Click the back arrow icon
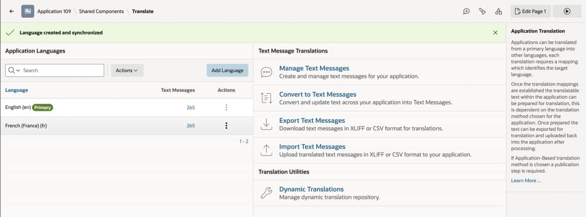 [11, 11]
